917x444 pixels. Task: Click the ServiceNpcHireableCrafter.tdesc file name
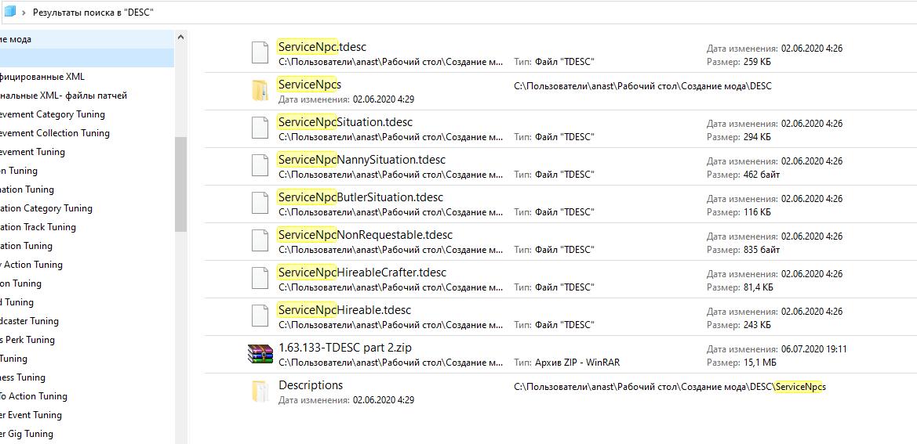tap(362, 273)
